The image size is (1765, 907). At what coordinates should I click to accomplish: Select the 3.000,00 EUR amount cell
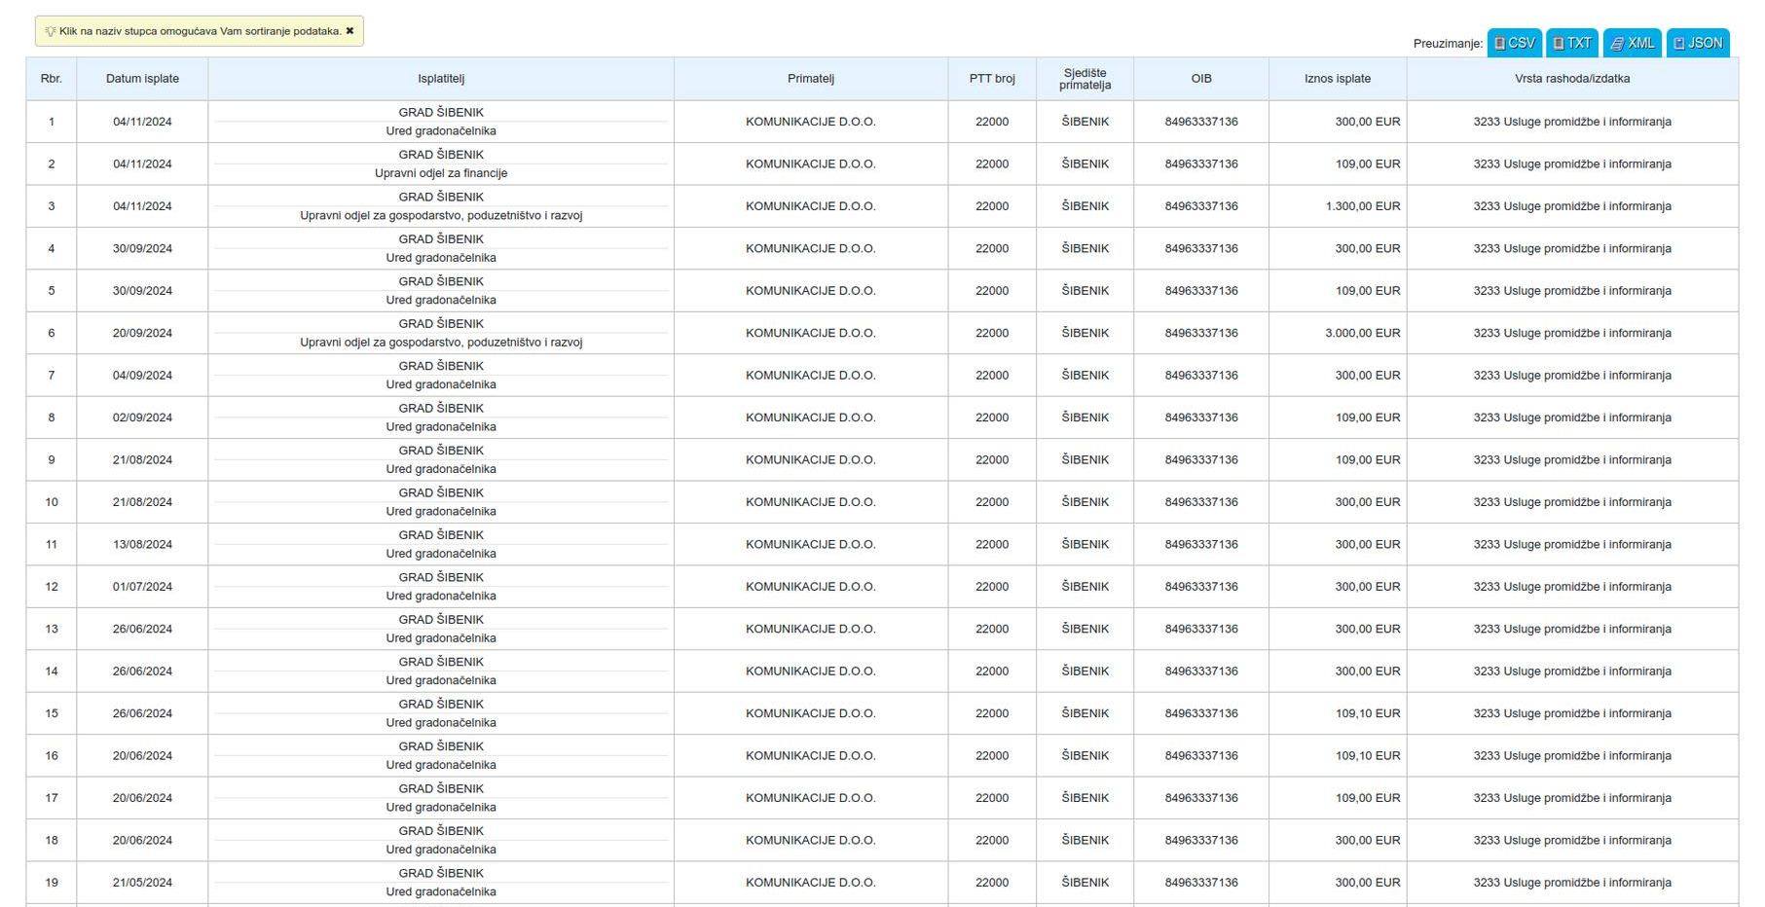(x=1362, y=333)
